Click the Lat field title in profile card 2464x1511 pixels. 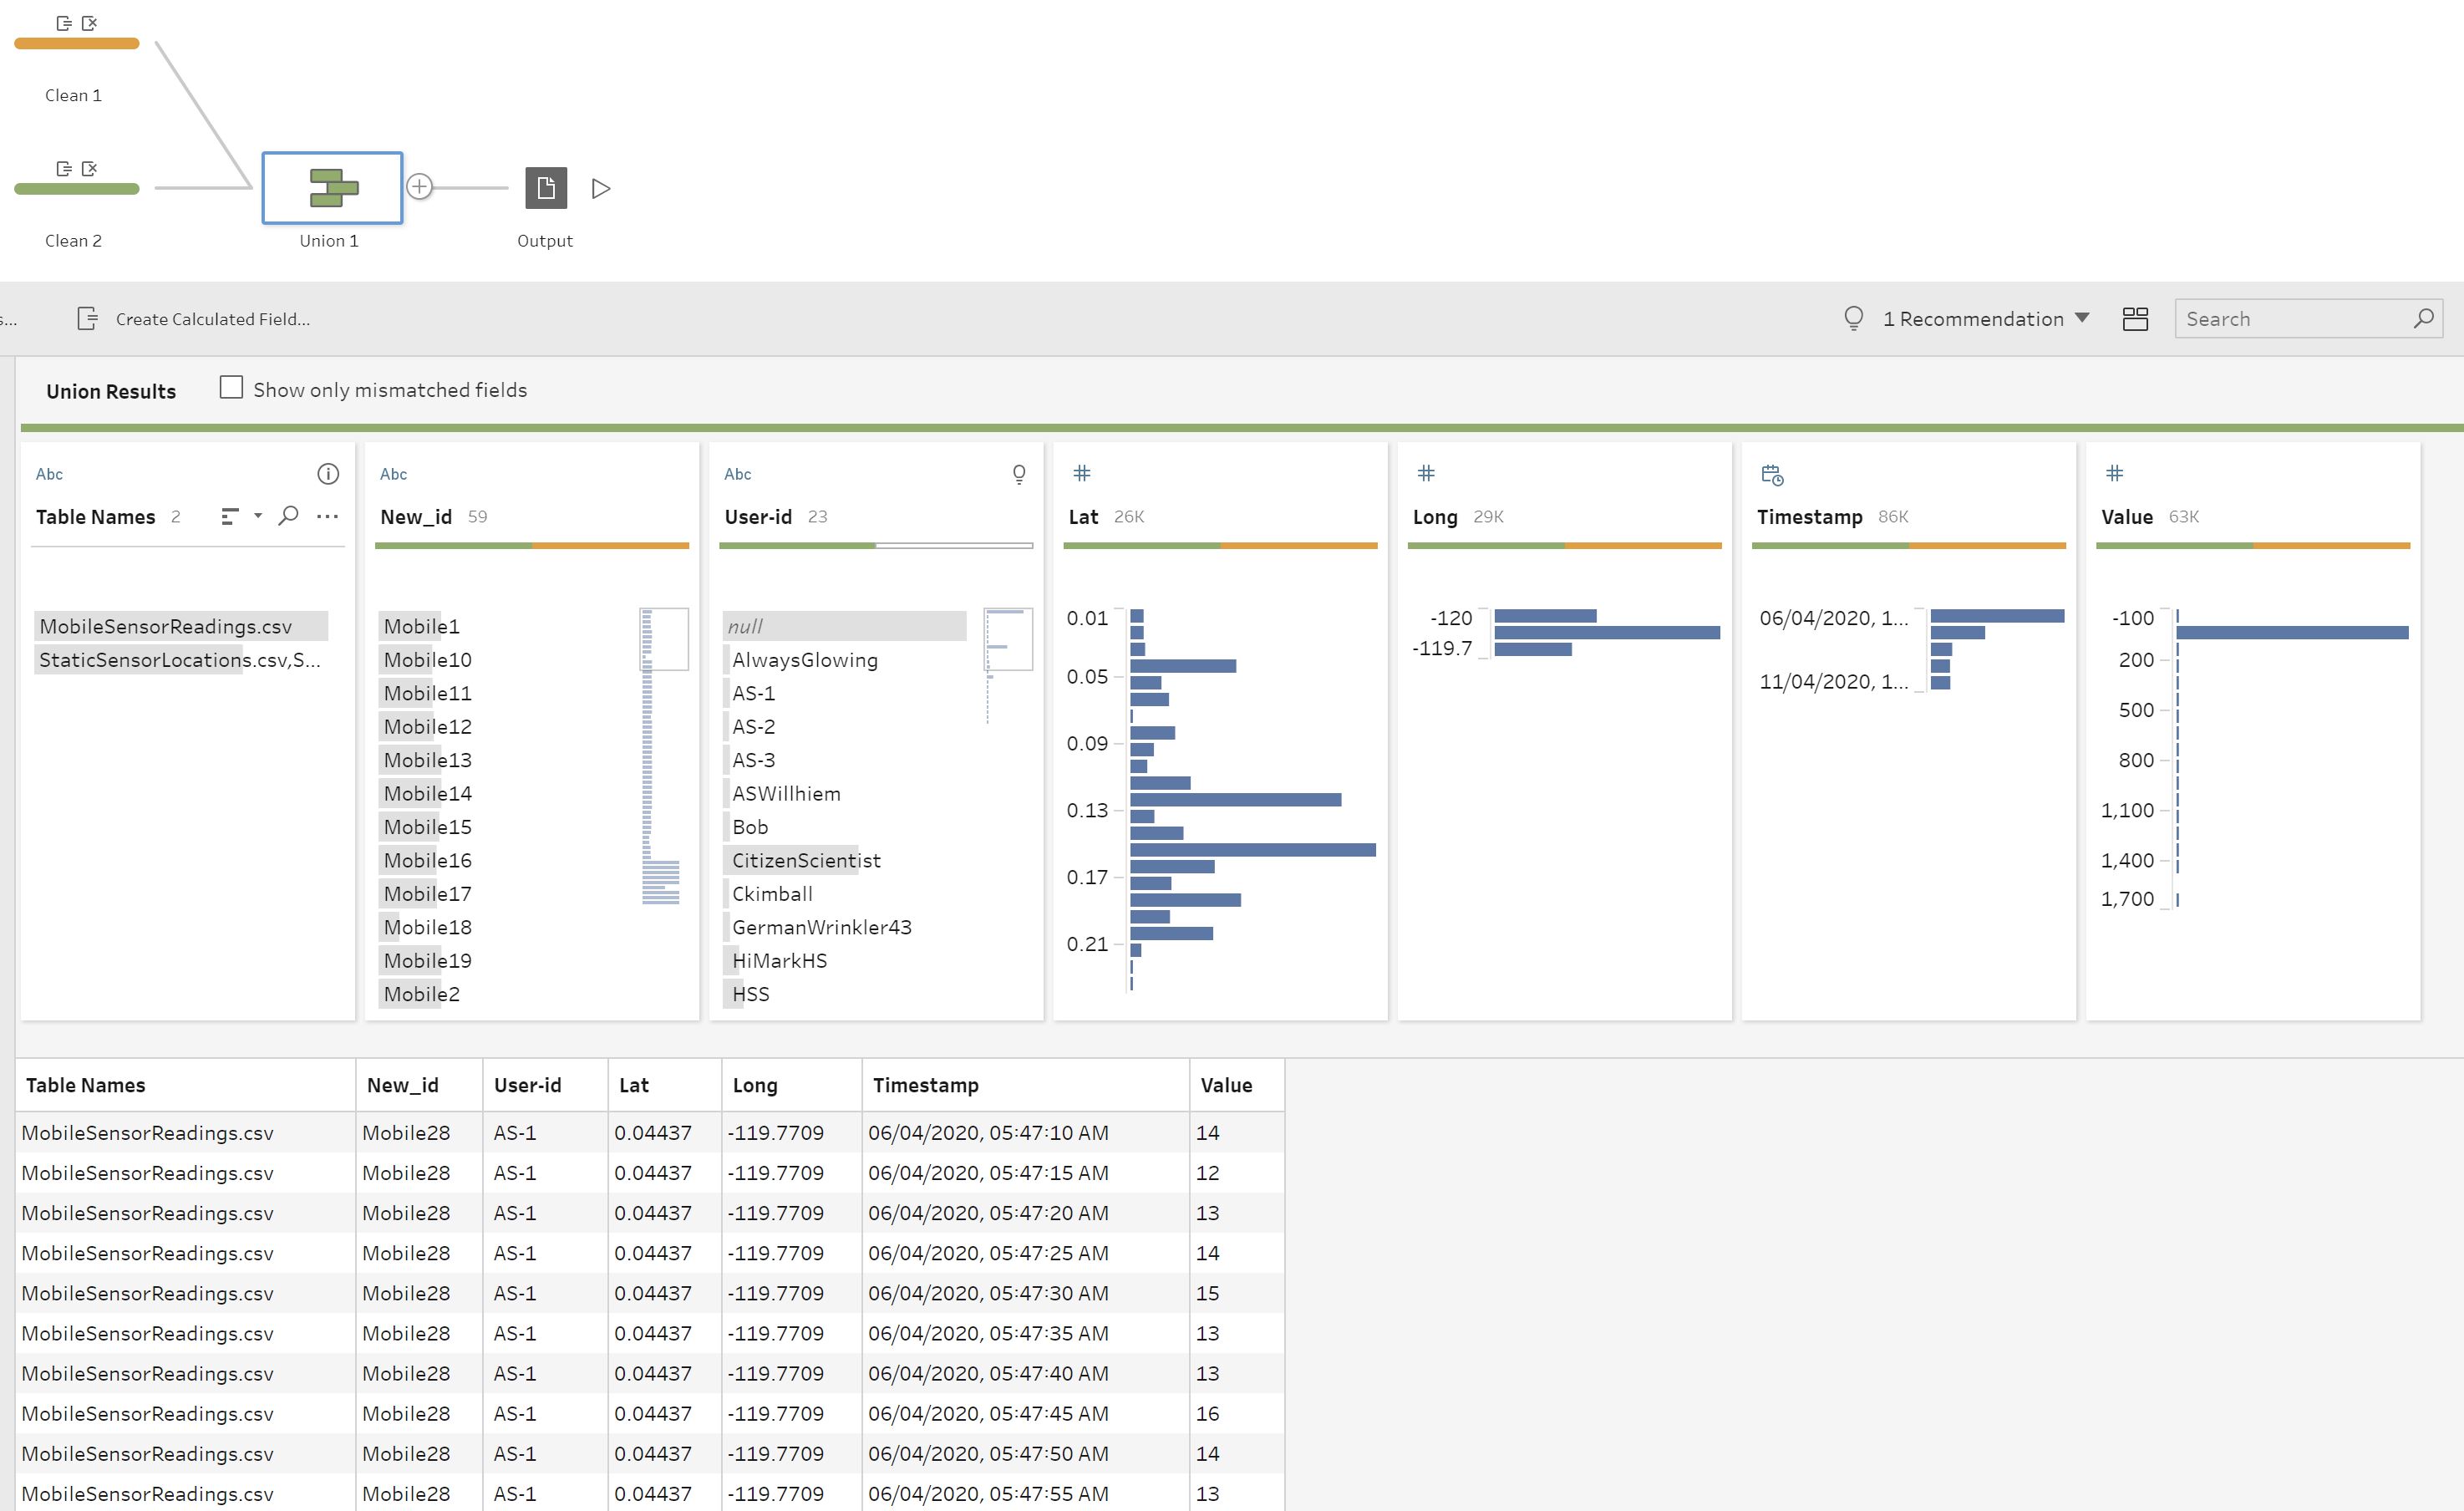tap(1083, 517)
